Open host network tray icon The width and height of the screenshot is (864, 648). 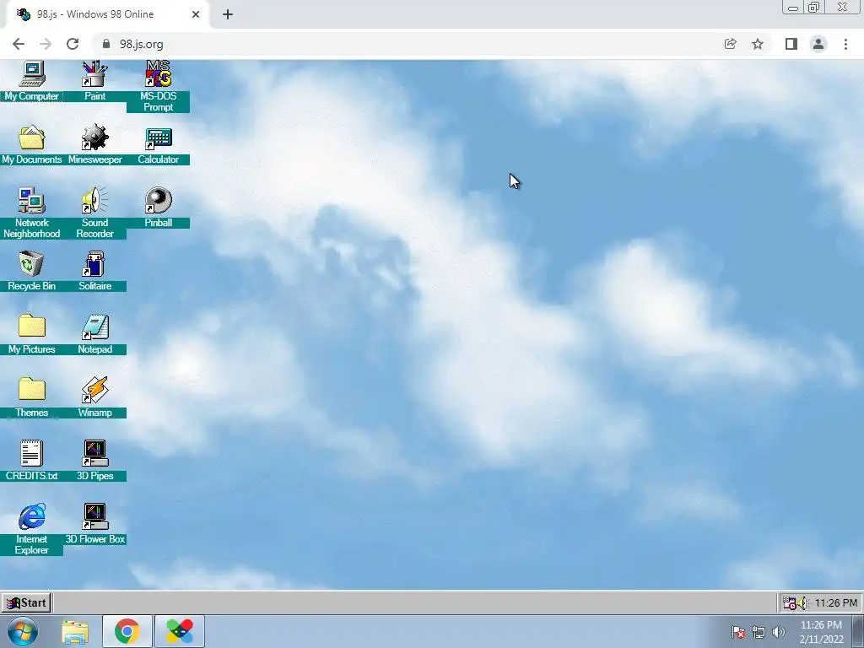click(x=759, y=632)
